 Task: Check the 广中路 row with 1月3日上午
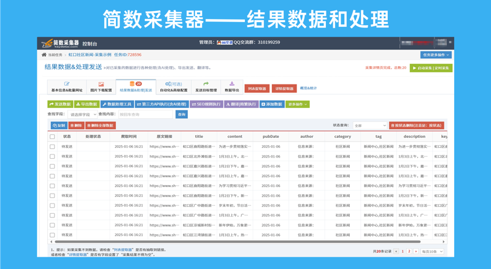[x=52, y=215]
